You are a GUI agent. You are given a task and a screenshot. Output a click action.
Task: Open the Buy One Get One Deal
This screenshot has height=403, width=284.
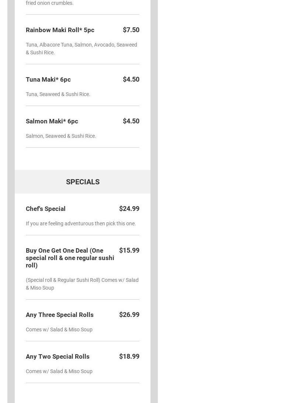pyautogui.click(x=70, y=258)
